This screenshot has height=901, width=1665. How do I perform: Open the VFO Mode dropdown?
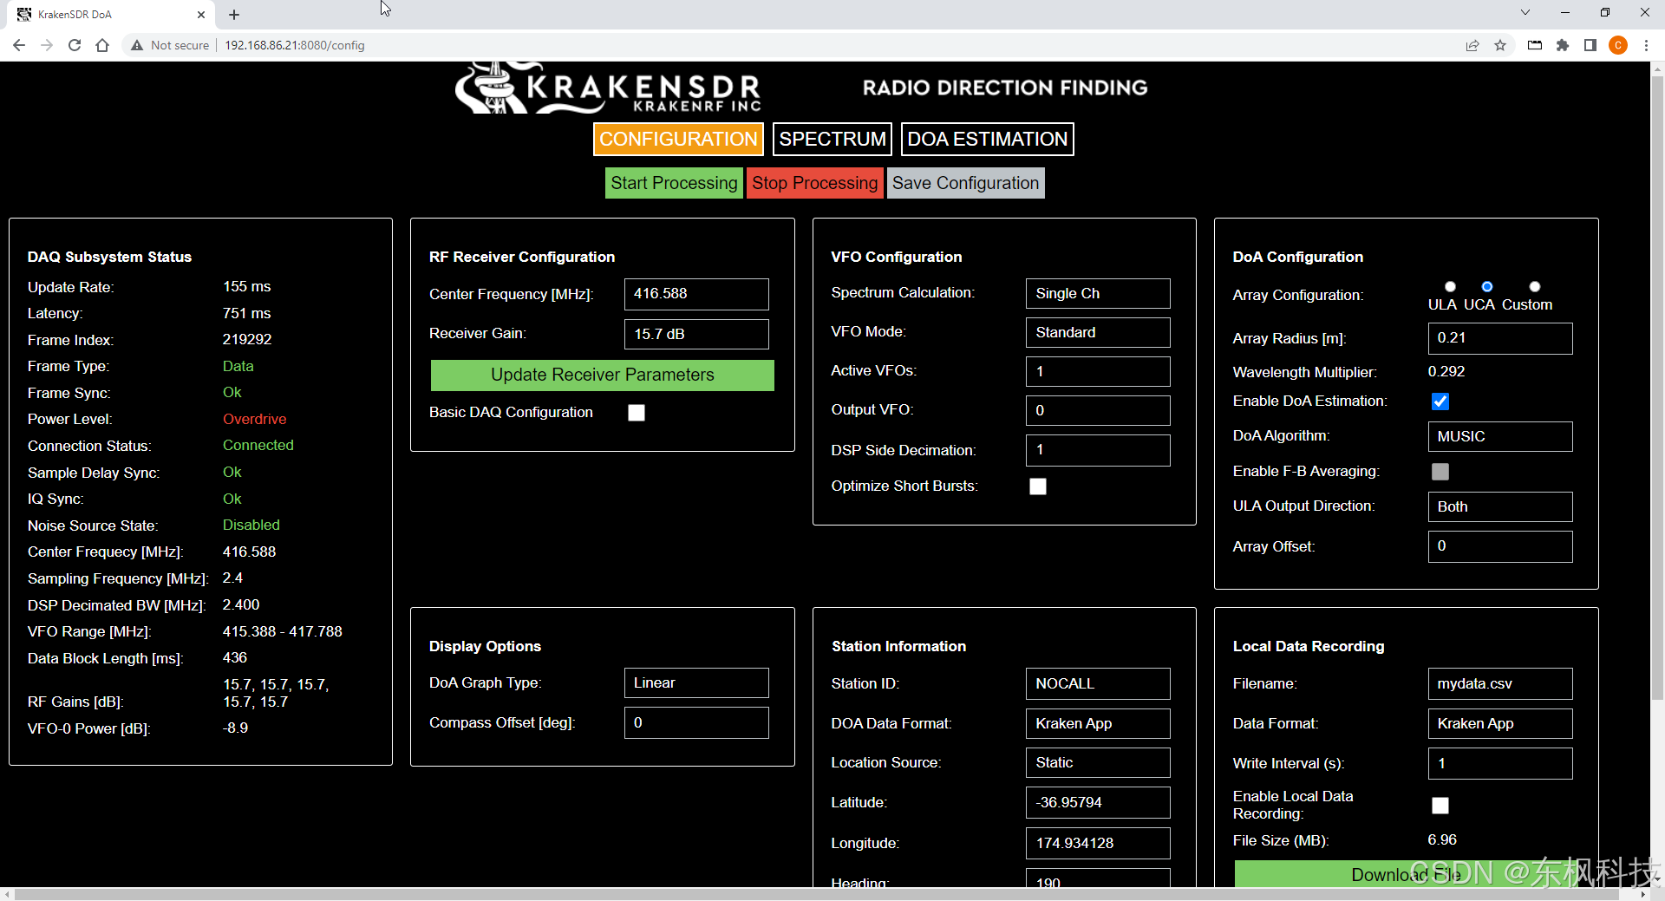(x=1098, y=332)
